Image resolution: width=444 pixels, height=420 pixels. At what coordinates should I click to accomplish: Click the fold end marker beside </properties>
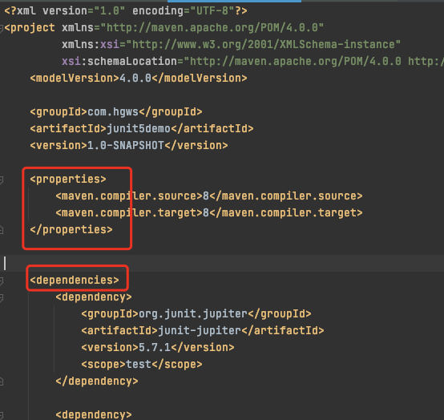click(x=1, y=230)
